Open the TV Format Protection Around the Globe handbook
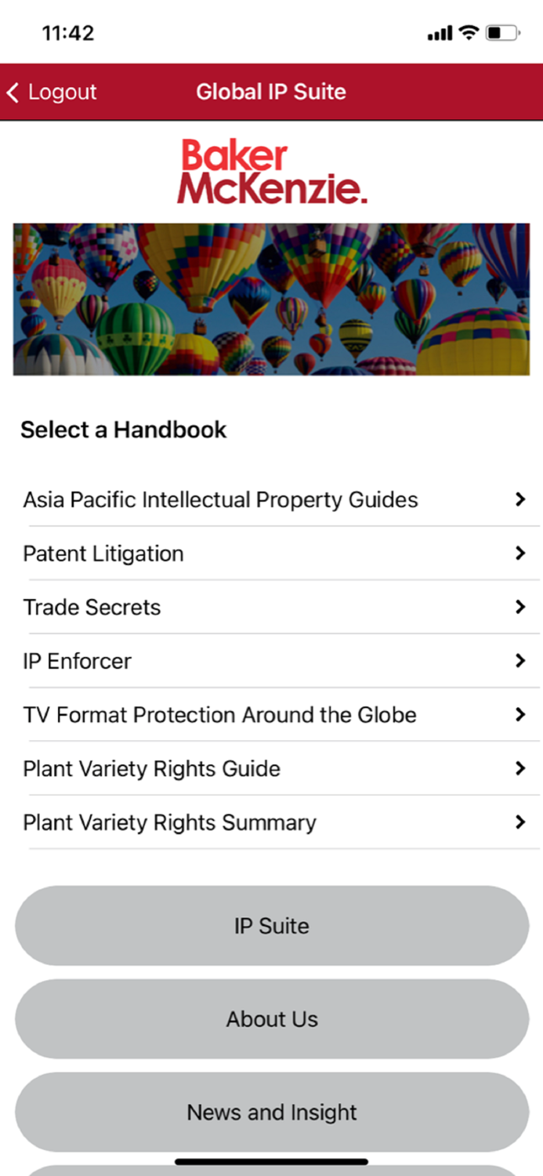The height and width of the screenshot is (1176, 543). pos(219,714)
